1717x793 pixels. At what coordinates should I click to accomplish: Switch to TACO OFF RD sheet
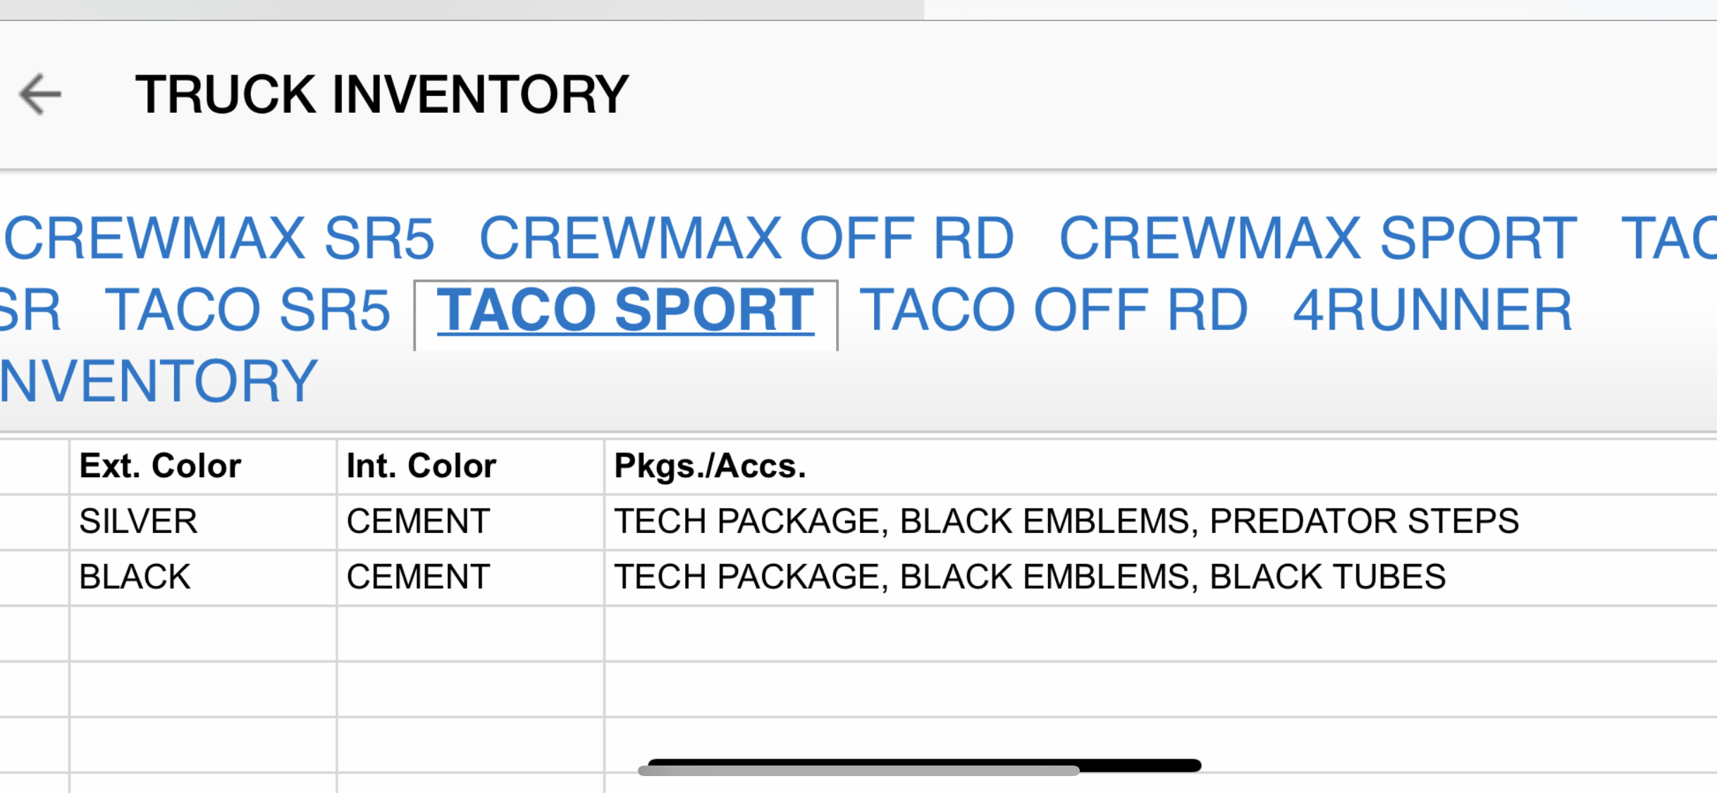pos(1054,309)
